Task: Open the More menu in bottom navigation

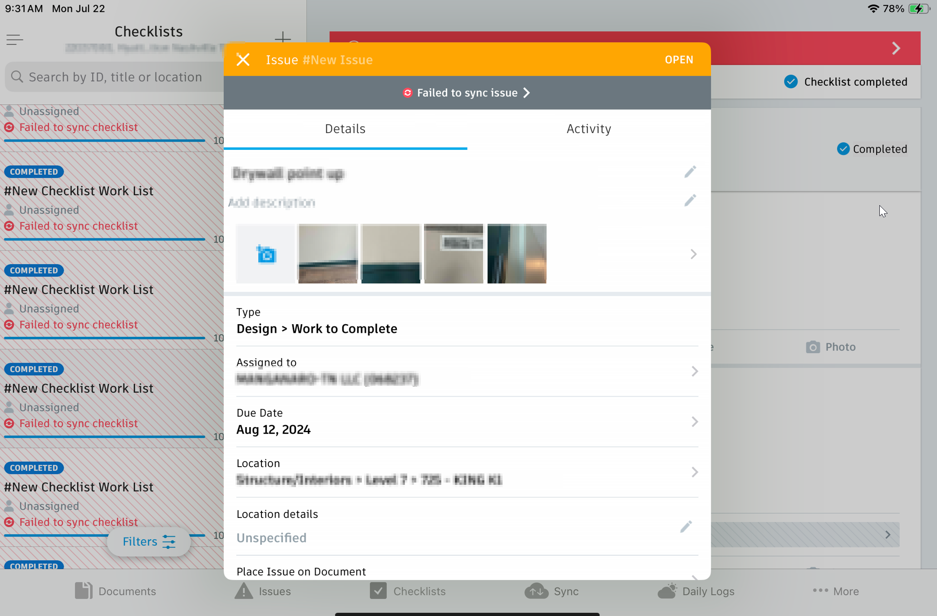Action: (835, 591)
